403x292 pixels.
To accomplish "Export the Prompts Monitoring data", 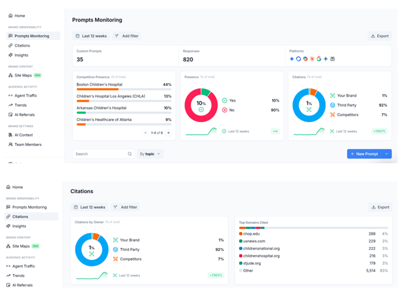I will click(379, 36).
